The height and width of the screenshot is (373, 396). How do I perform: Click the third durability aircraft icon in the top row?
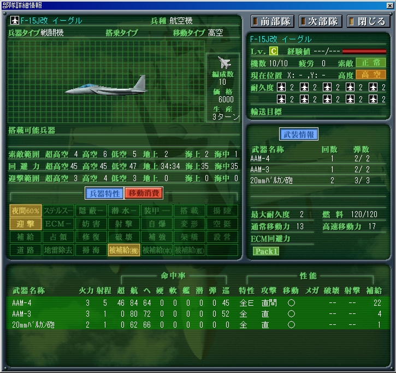327,88
